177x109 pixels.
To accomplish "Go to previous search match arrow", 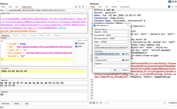I will tap(97, 103).
